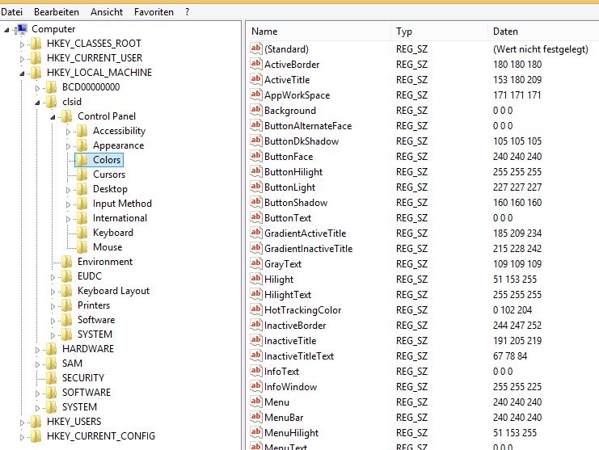Viewport: 599px width, 450px height.
Task: Click the string icon of (Standard)
Action: (x=255, y=48)
